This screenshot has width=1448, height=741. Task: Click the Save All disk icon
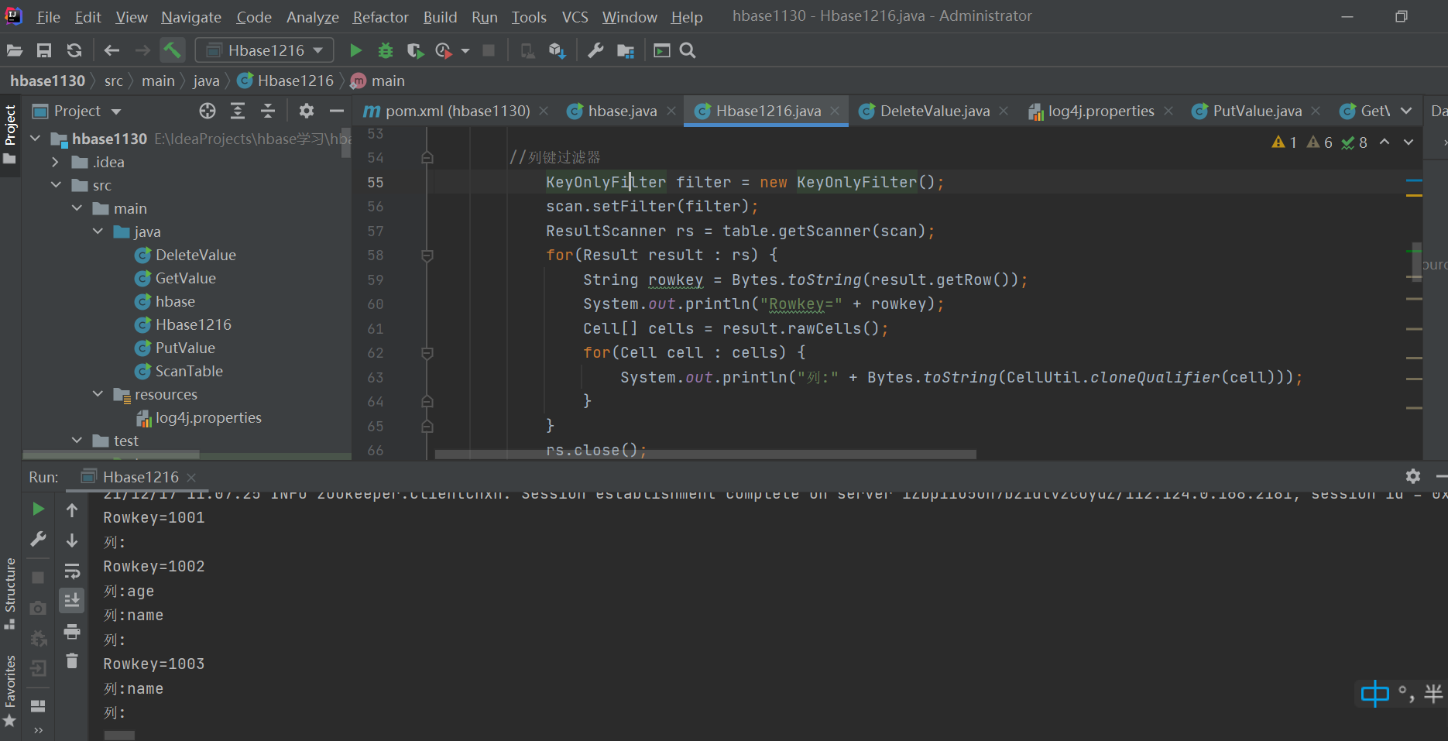click(44, 50)
